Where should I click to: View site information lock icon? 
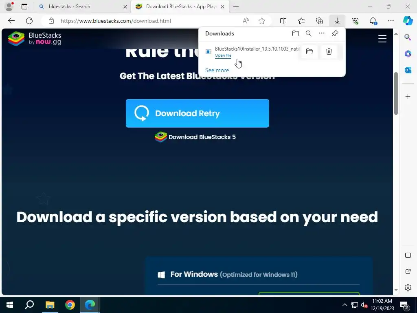pyautogui.click(x=51, y=21)
